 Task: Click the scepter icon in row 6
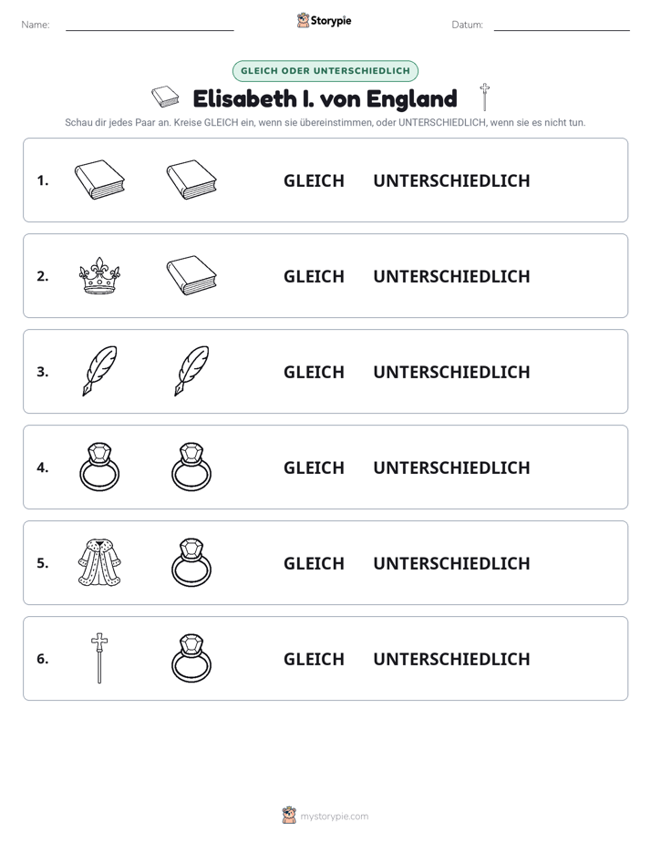point(99,658)
